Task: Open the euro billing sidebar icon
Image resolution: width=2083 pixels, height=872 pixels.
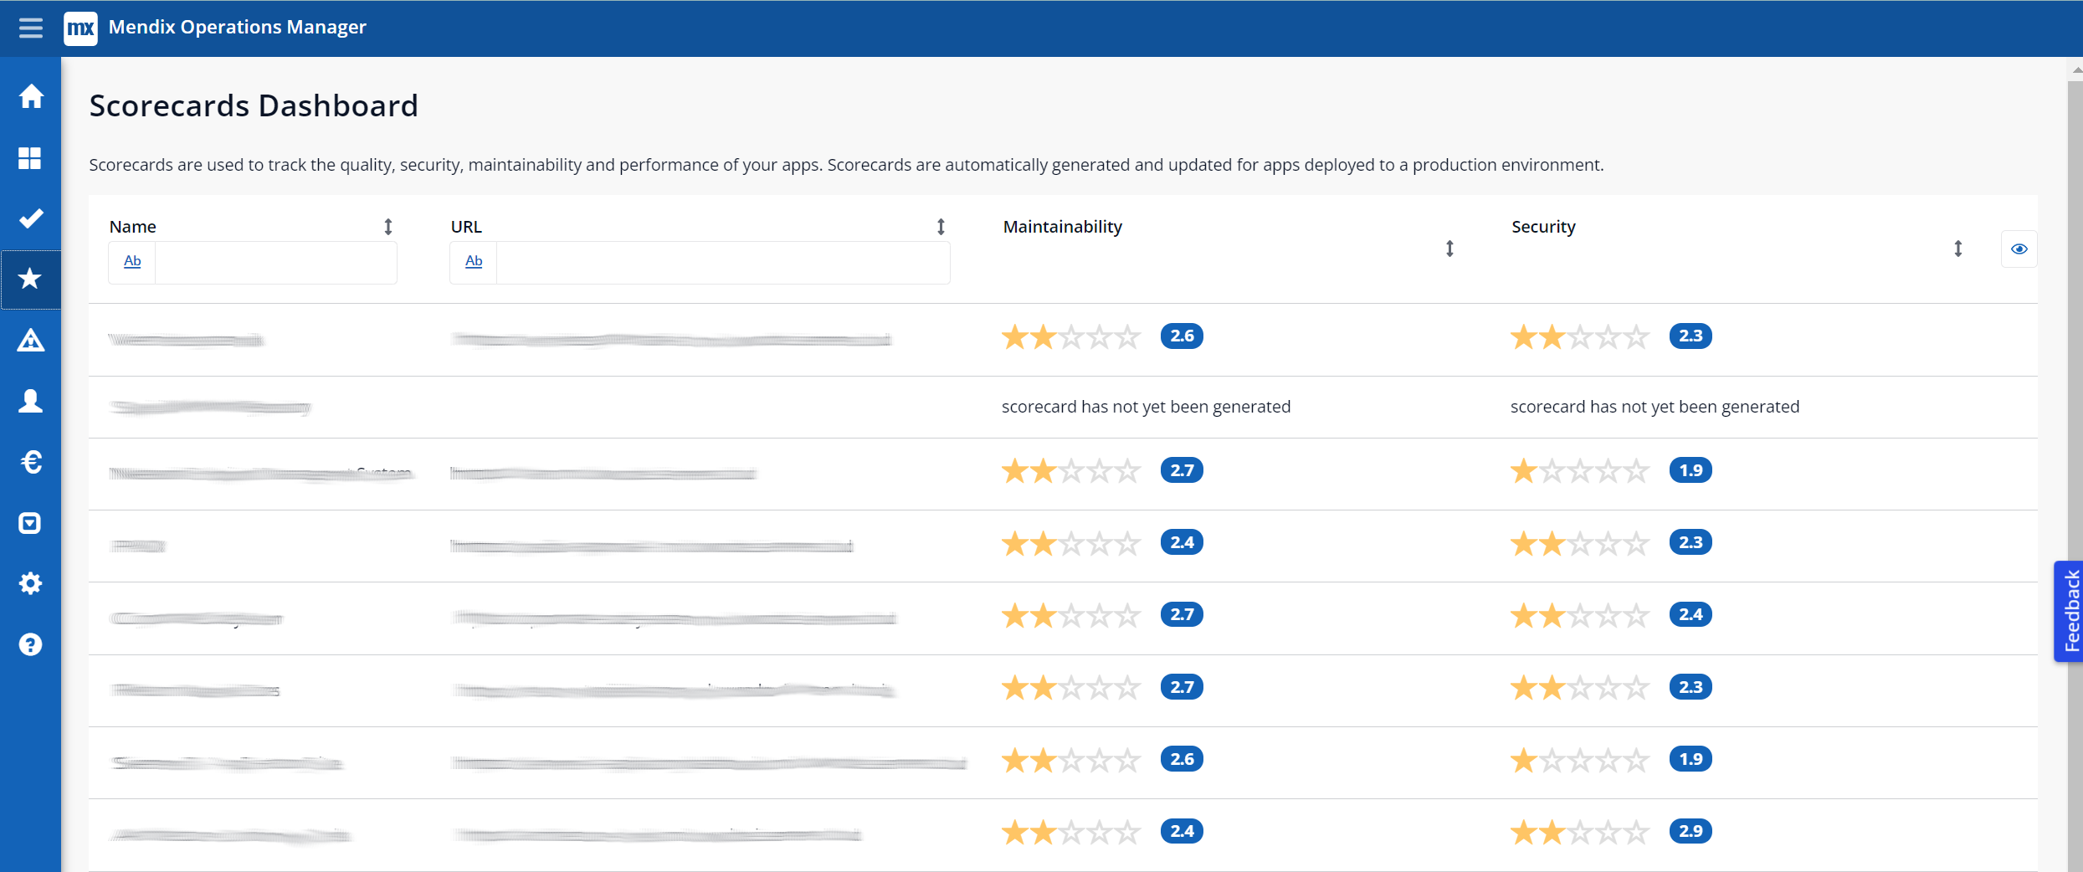Action: (x=31, y=462)
